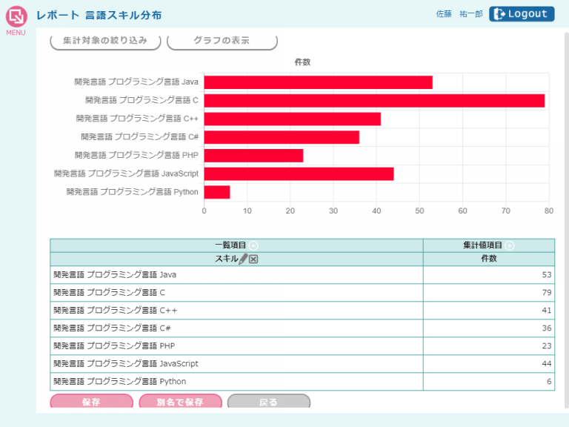569x427 pixels.
Task: Click the 件数 column header
Action: click(x=488, y=259)
